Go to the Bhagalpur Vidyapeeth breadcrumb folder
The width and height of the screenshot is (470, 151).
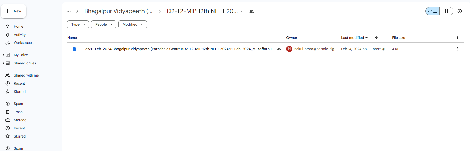[x=119, y=11]
